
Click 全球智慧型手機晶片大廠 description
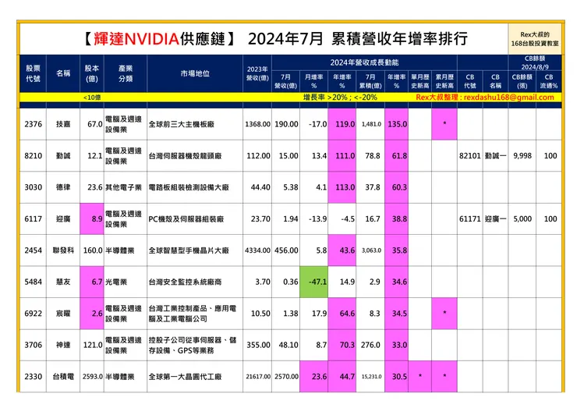click(x=189, y=250)
